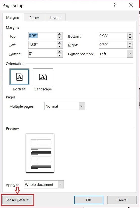140x208 pixels.
Task: Select the Portrait orientation icon
Action: 19,77
